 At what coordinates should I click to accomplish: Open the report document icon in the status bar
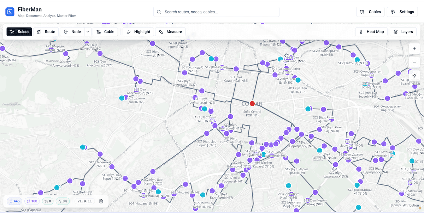[101, 201]
